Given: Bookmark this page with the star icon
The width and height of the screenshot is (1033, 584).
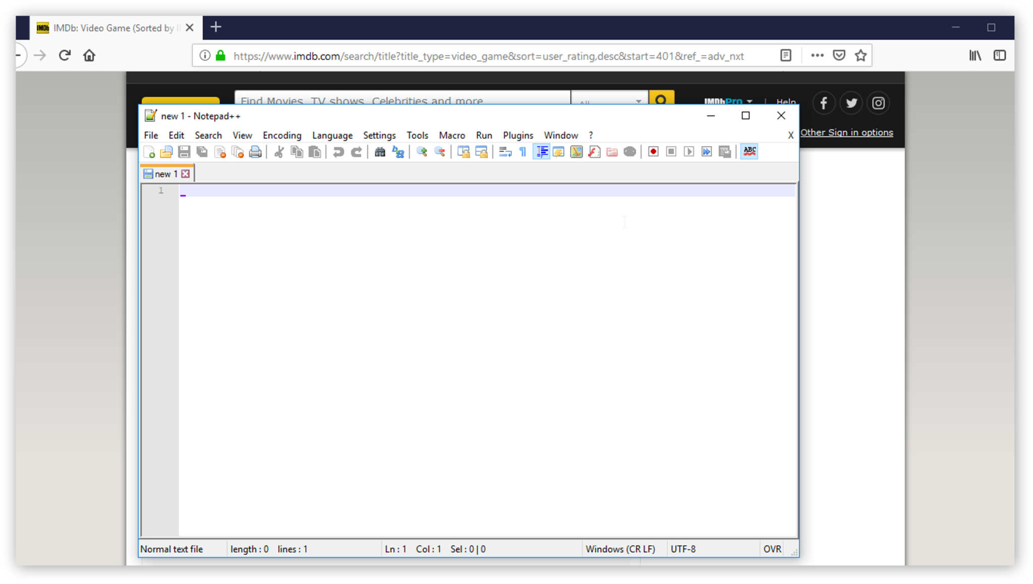Looking at the screenshot, I should [x=861, y=55].
